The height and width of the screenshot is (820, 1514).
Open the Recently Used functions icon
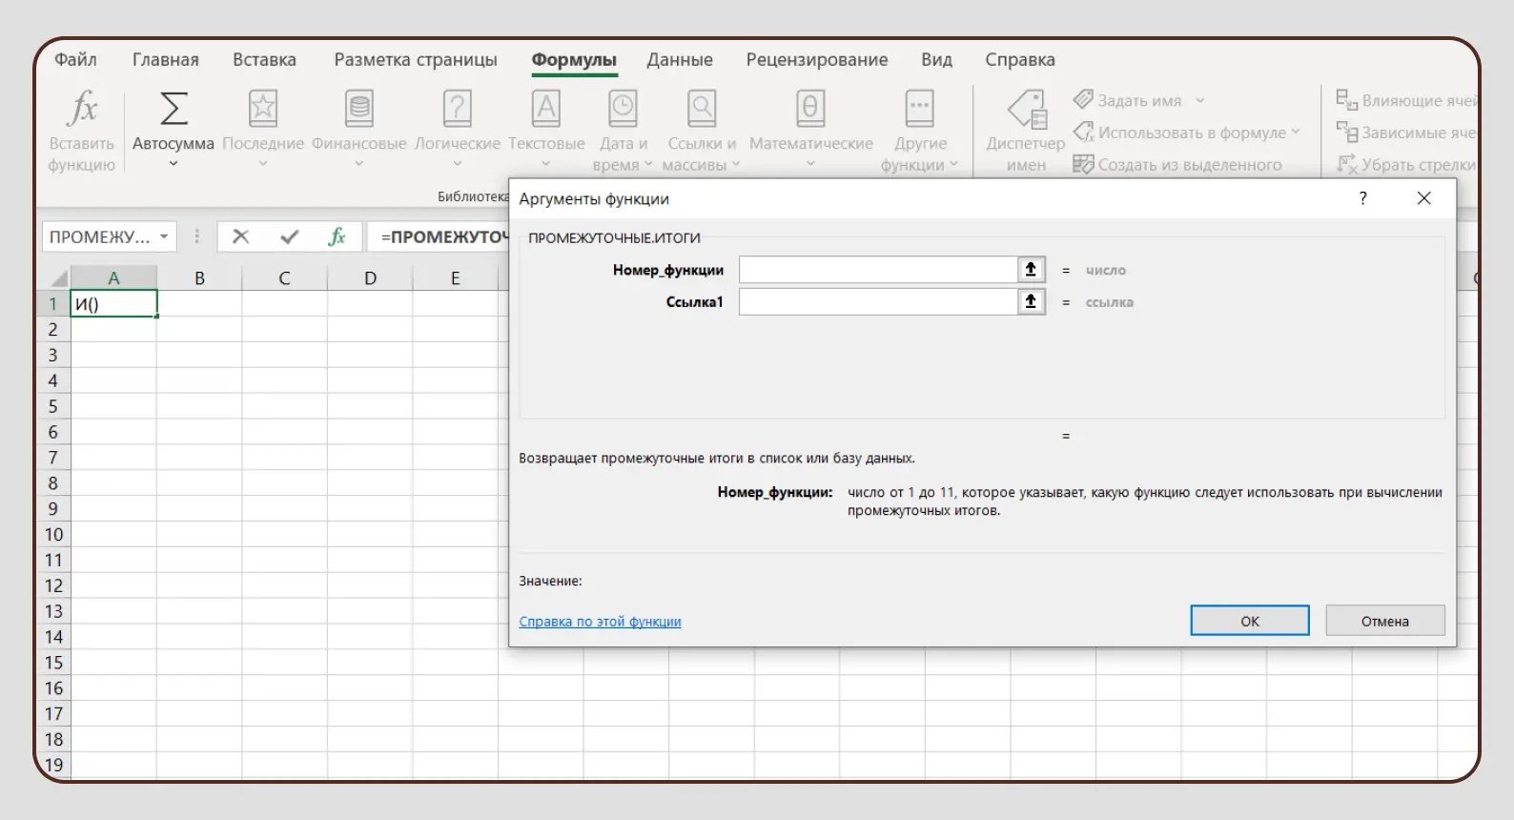tap(263, 109)
